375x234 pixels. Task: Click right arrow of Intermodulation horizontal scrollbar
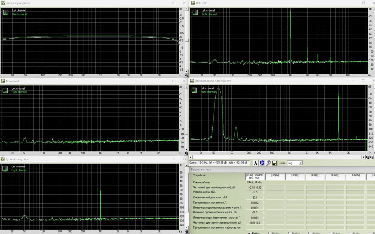click(x=364, y=157)
